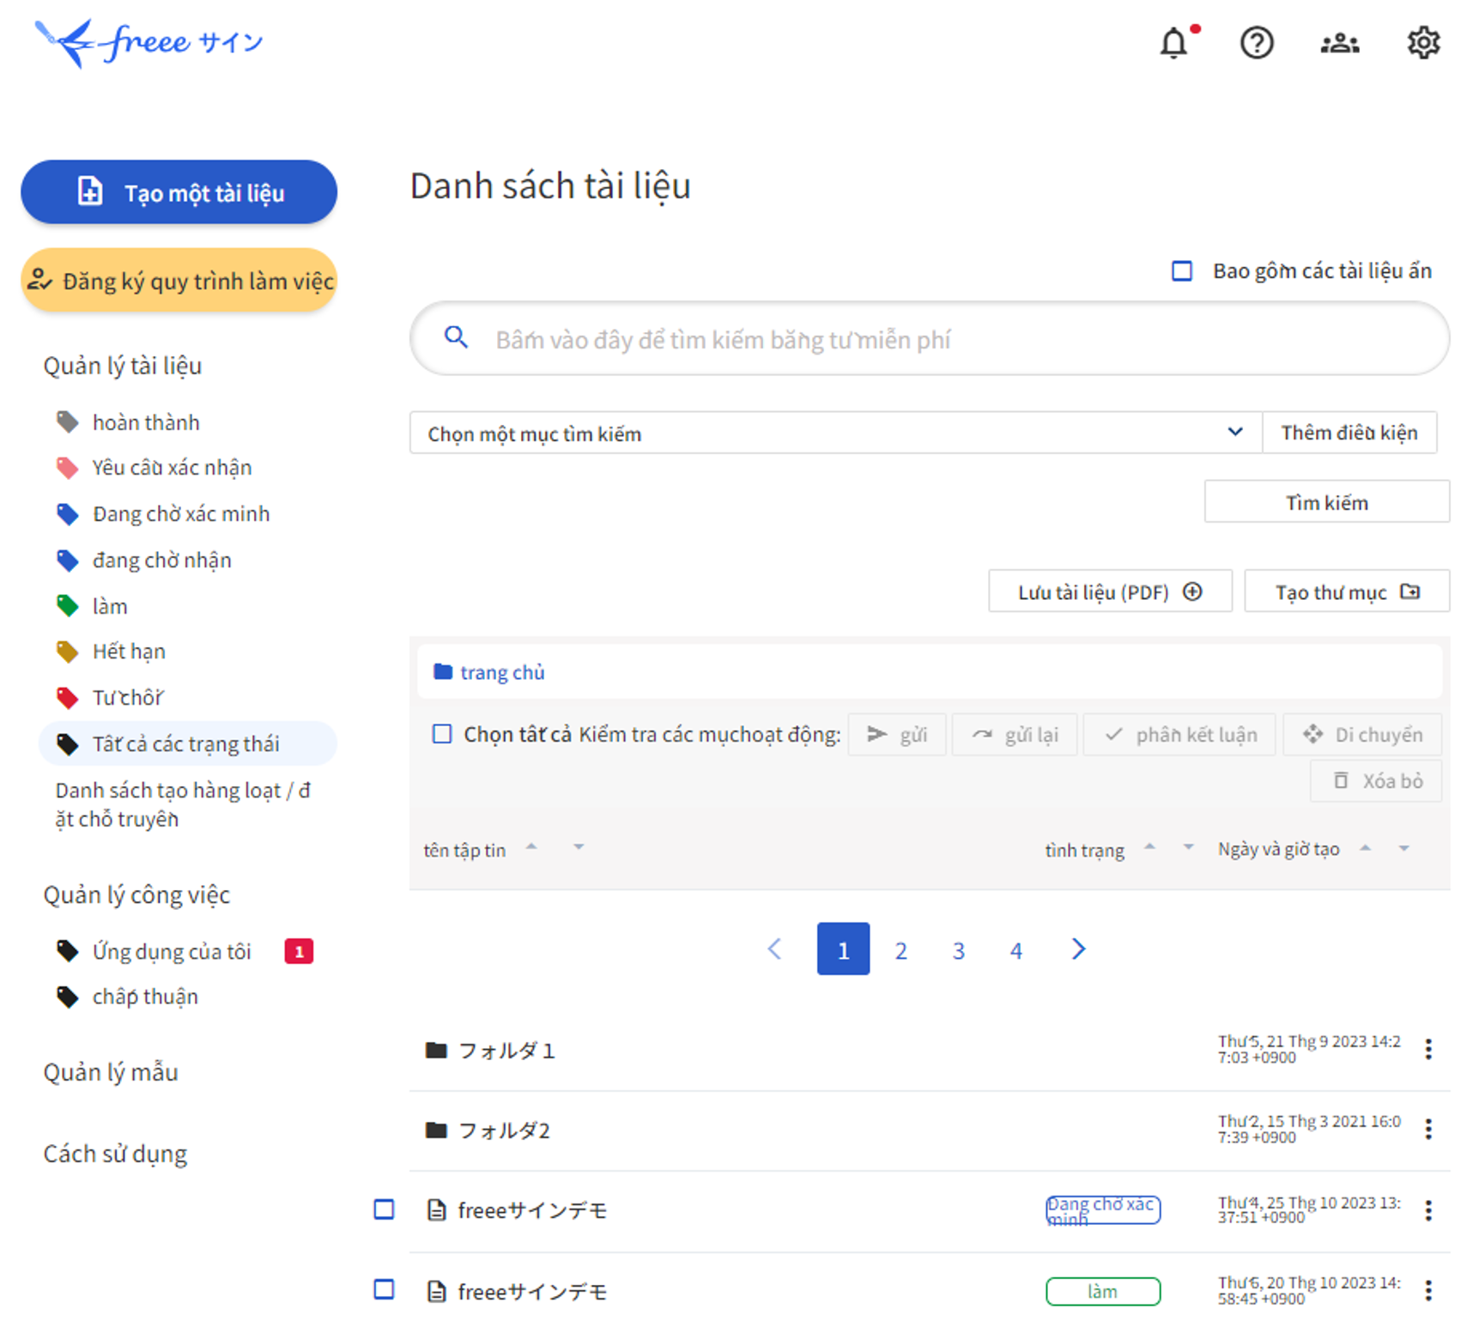Click the red badge on Ứng dụng của tôi
Viewport: 1473px width, 1321px height.
click(x=299, y=951)
